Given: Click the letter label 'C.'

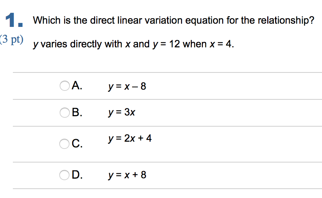Looking at the screenshot, I should pyautogui.click(x=77, y=144).
